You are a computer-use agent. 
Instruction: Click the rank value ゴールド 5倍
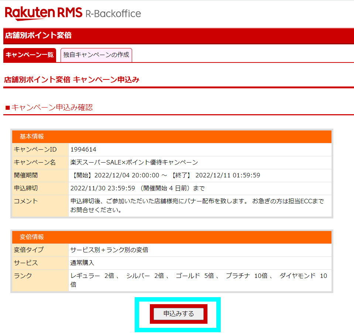tap(195, 276)
